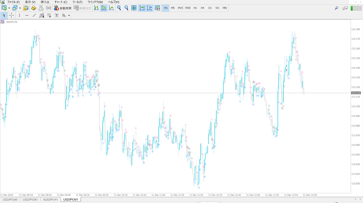Tile chart windows with the grid icon
Image resolution: width=363 pixels, height=203 pixels.
pyautogui.click(x=134, y=8)
